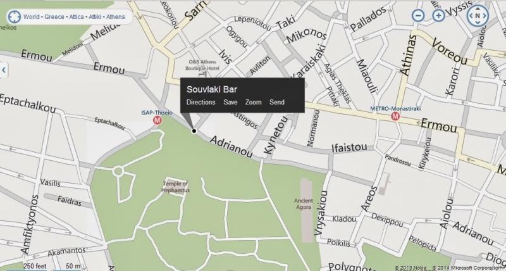Click the METRO-Monastiraki station icon
The height and width of the screenshot is (271, 506).
[395, 117]
